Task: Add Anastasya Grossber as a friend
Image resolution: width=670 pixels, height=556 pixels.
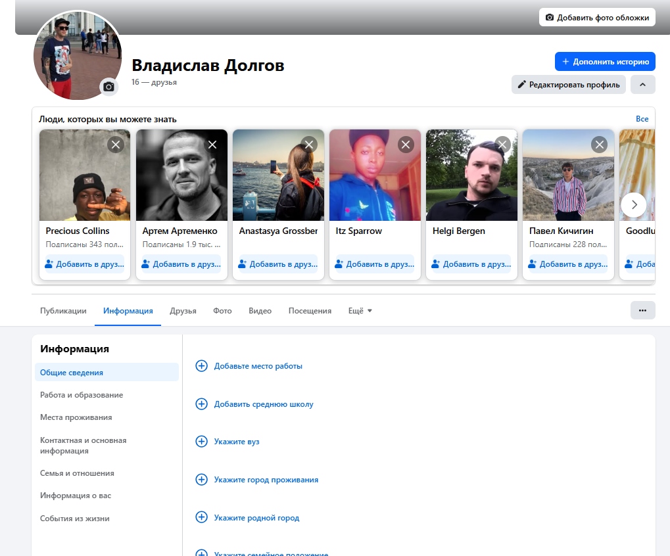Action: (x=278, y=264)
